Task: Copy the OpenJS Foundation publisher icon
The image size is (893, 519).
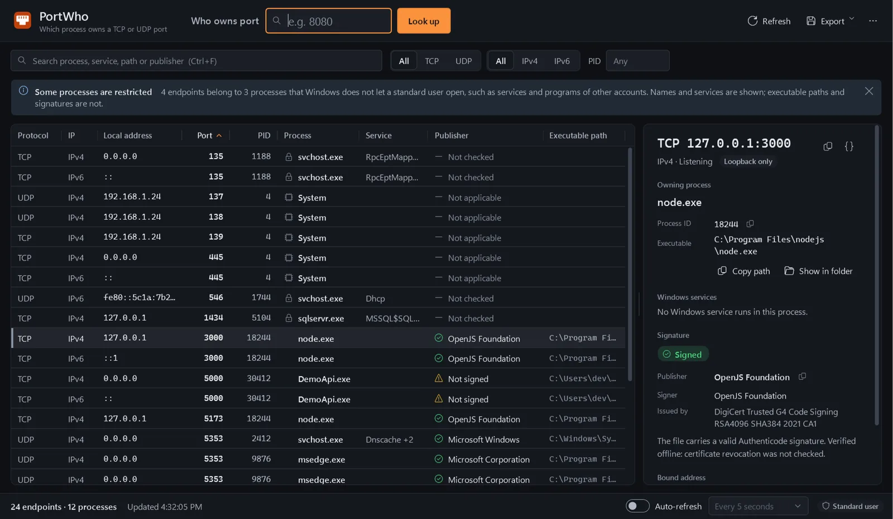Action: pos(802,377)
